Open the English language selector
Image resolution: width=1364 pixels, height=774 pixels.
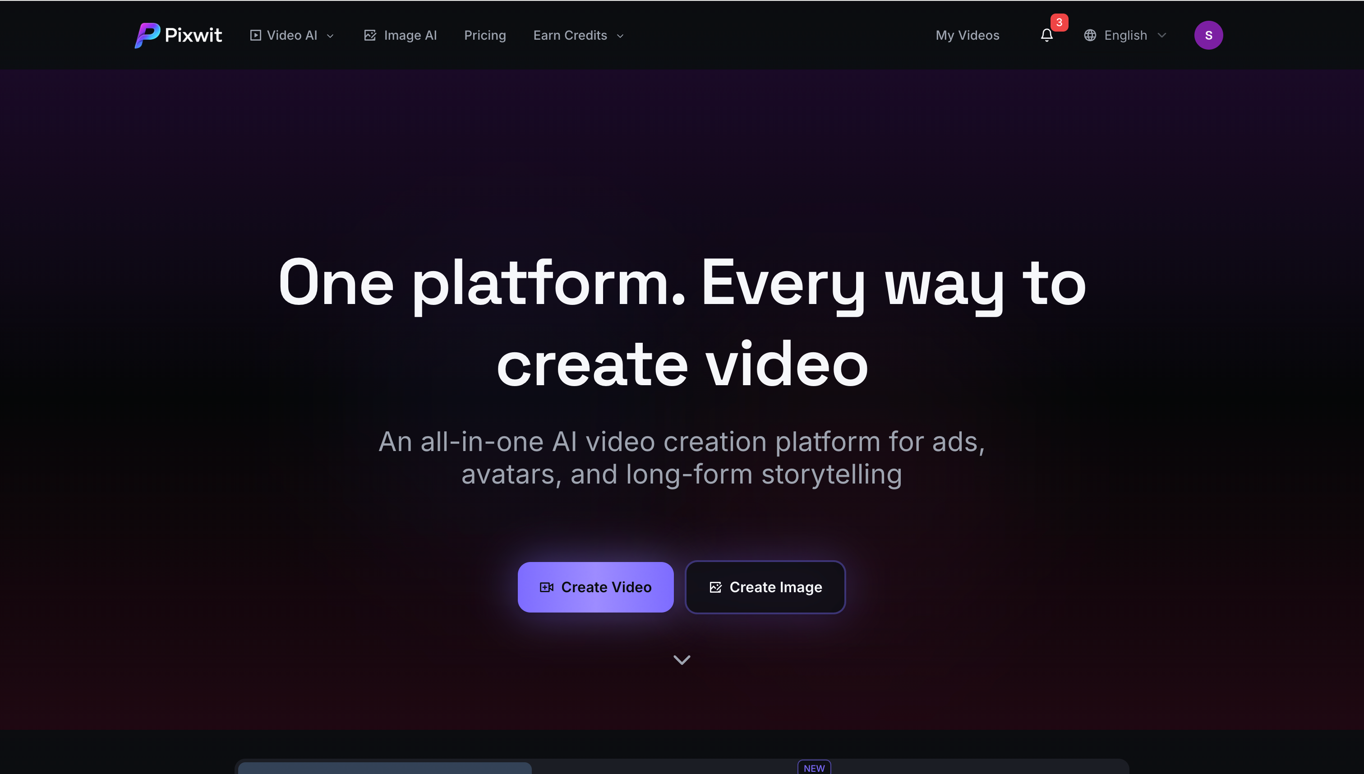1125,35
